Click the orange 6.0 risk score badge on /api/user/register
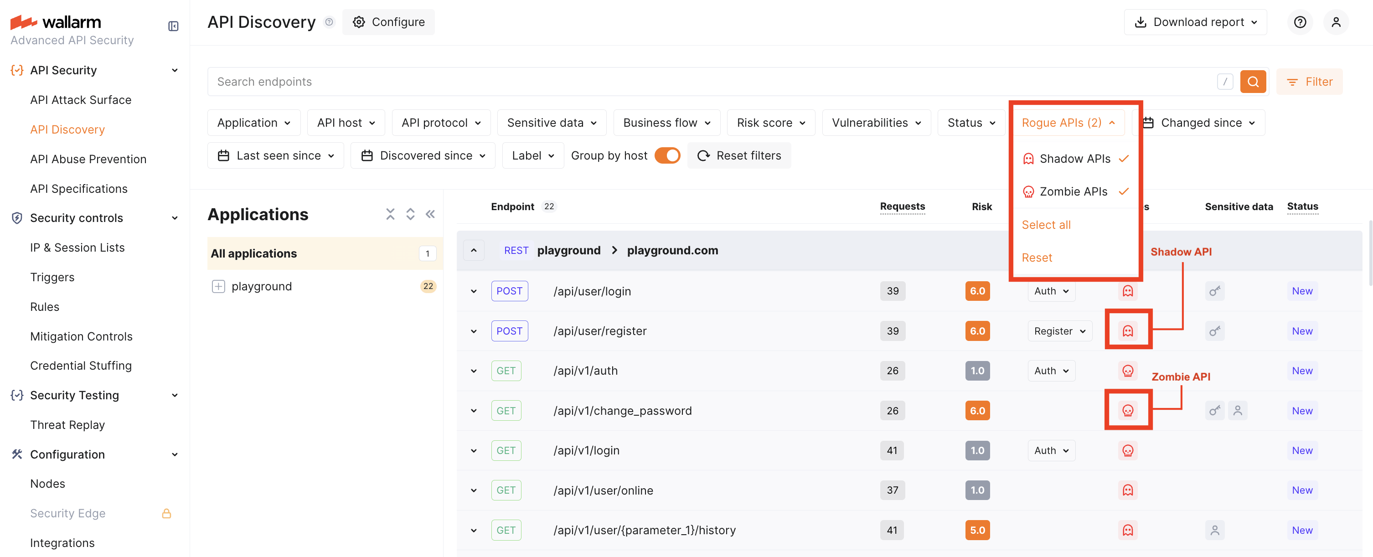 (977, 330)
